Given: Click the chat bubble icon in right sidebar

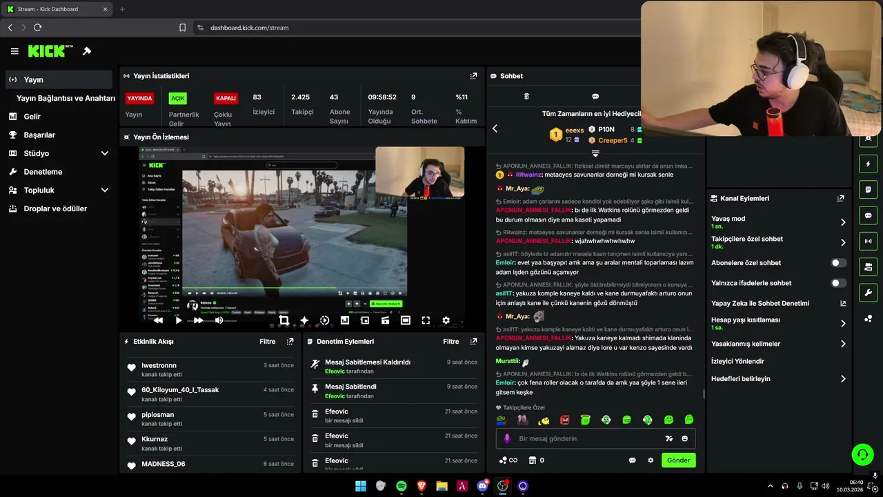Looking at the screenshot, I should pyautogui.click(x=868, y=215).
